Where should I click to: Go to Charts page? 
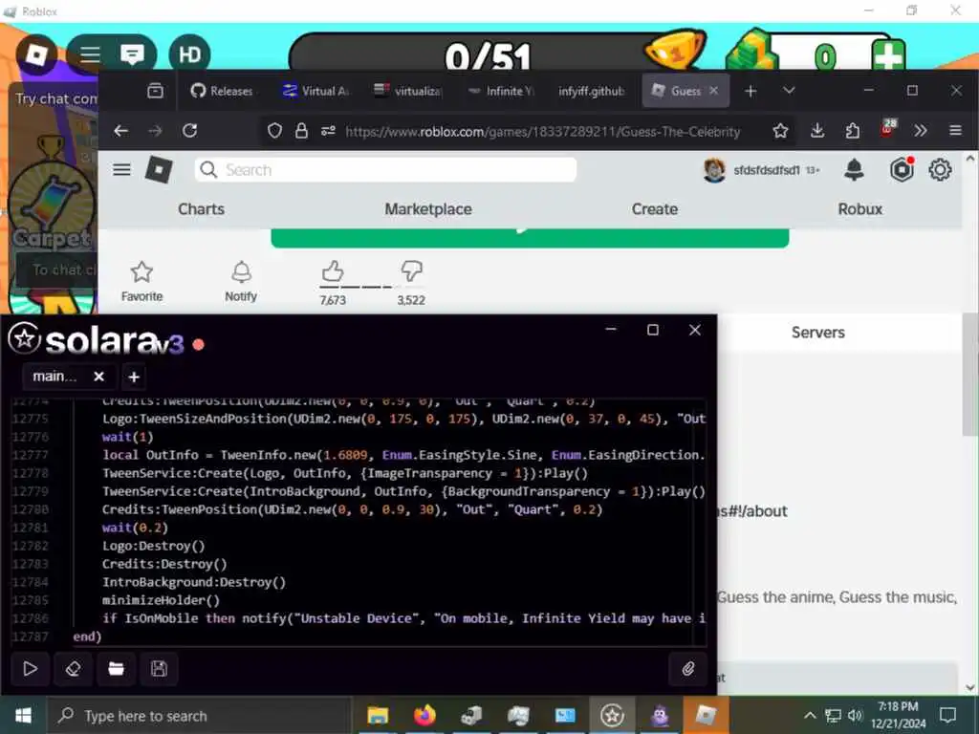(201, 209)
